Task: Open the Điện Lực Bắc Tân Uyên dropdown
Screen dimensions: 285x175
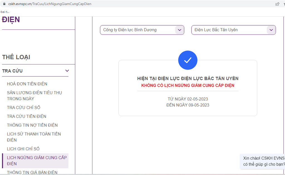Action: click(x=234, y=30)
